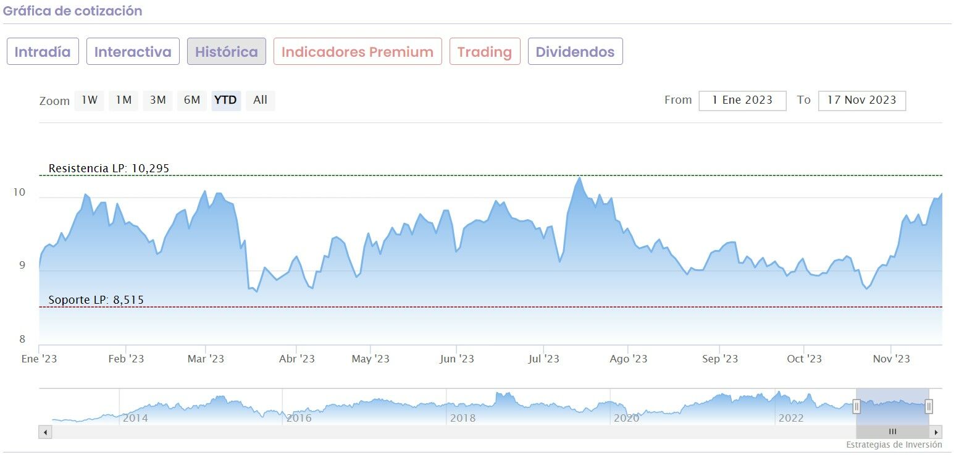This screenshot has width=959, height=476.
Task: Set zoom range to 1M
Action: click(x=124, y=100)
